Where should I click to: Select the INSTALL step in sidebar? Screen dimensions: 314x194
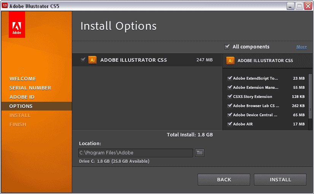(x=20, y=115)
